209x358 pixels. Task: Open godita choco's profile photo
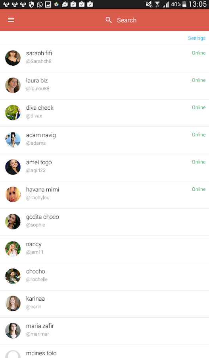(x=13, y=222)
